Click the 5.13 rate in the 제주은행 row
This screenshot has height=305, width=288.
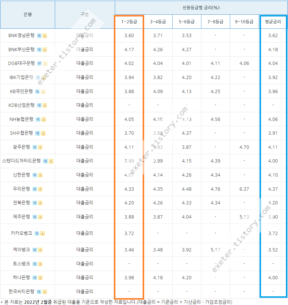coord(244,217)
